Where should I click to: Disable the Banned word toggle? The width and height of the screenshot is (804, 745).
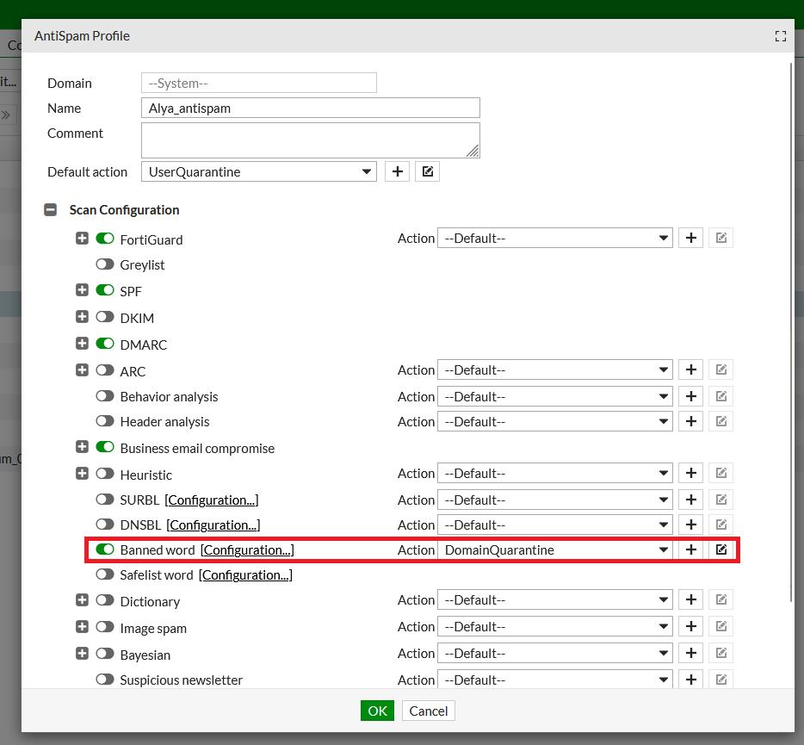105,549
